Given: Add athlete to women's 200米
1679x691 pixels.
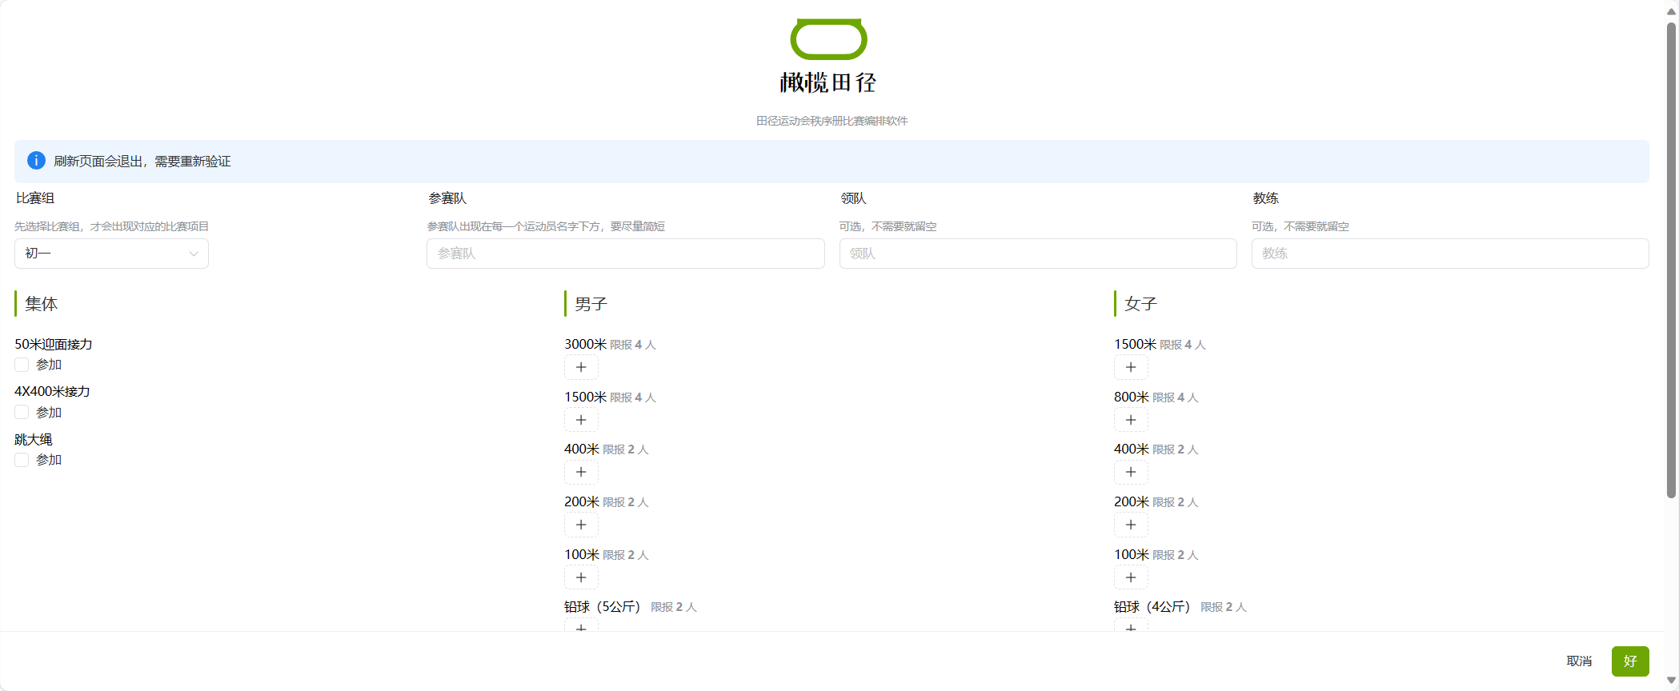Looking at the screenshot, I should tap(1131, 525).
